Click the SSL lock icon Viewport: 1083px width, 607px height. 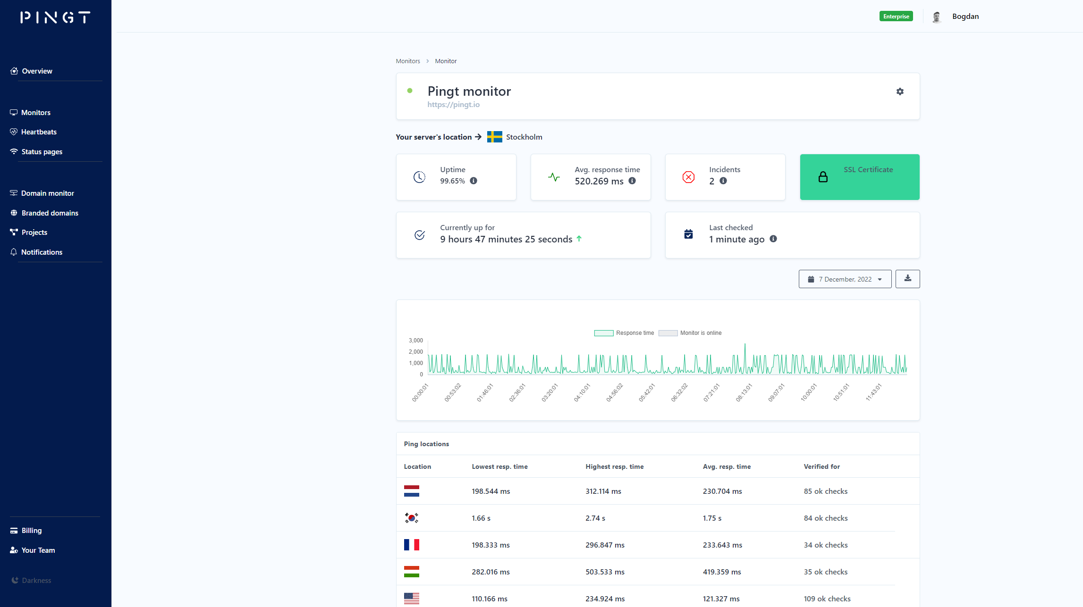[823, 177]
